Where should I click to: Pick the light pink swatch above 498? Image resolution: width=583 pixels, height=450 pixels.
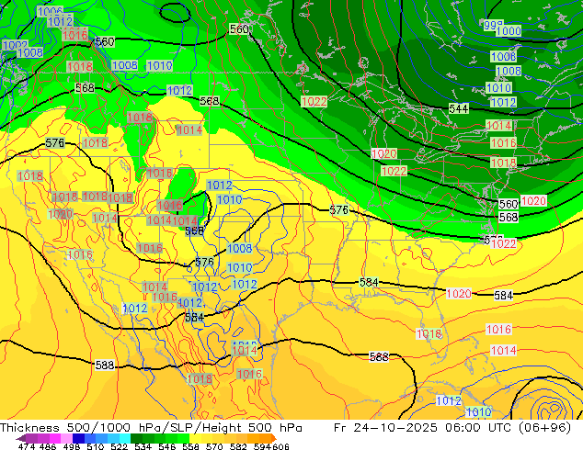pyautogui.click(x=66, y=438)
